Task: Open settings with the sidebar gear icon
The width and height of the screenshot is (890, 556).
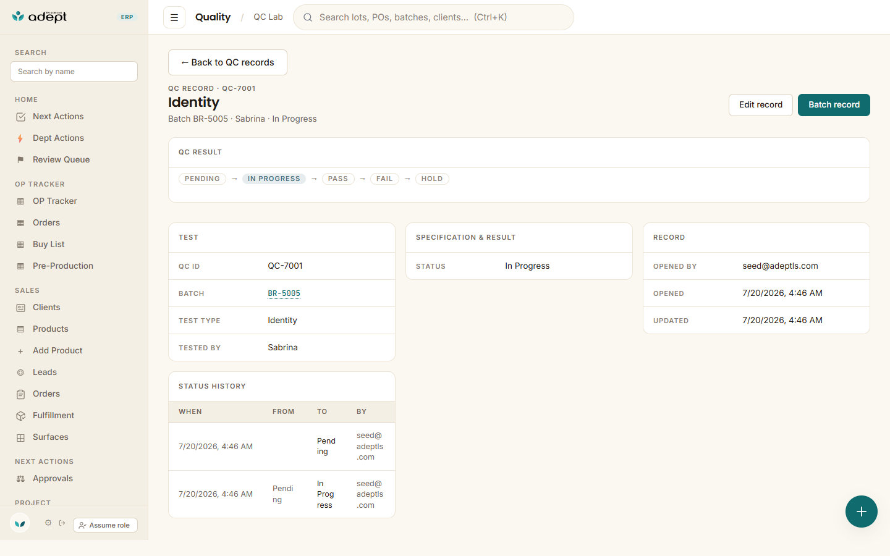Action: point(48,523)
